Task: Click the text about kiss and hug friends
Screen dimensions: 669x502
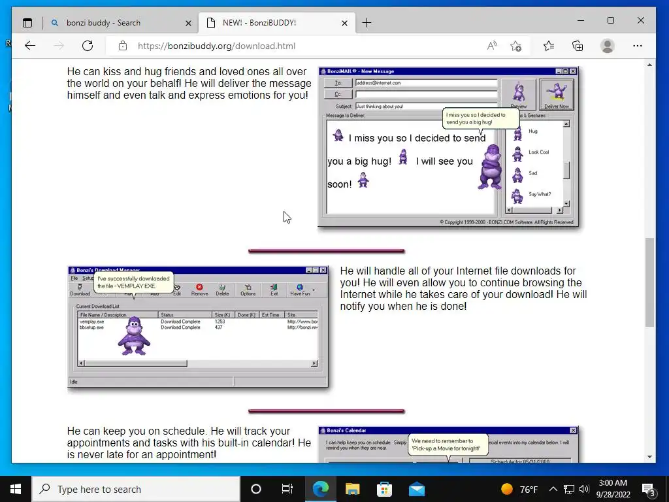Action: [x=189, y=83]
